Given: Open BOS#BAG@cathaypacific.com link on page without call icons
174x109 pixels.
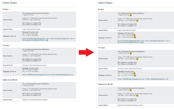Looking at the screenshot, I should pyautogui.click(x=38, y=39).
